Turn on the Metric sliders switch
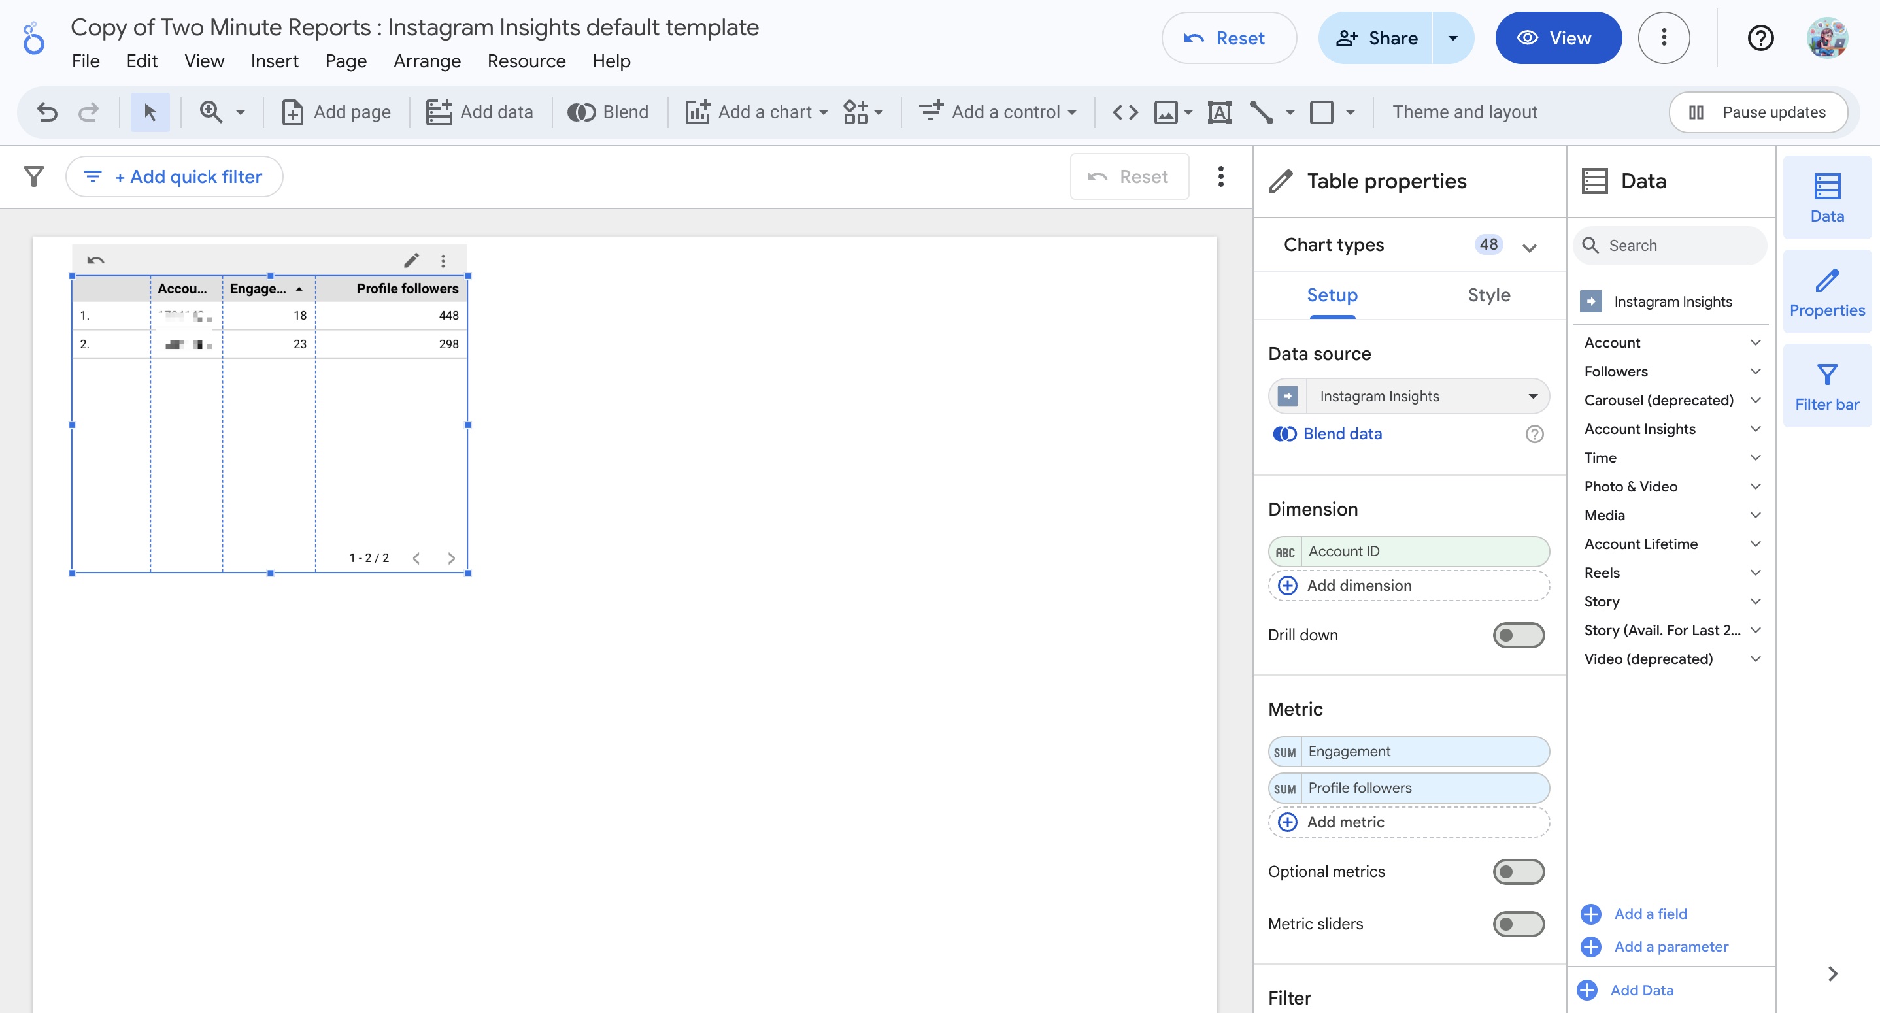Image resolution: width=1880 pixels, height=1013 pixels. pos(1518,924)
